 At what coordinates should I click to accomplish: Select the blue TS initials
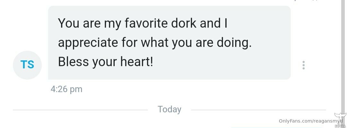pos(27,65)
